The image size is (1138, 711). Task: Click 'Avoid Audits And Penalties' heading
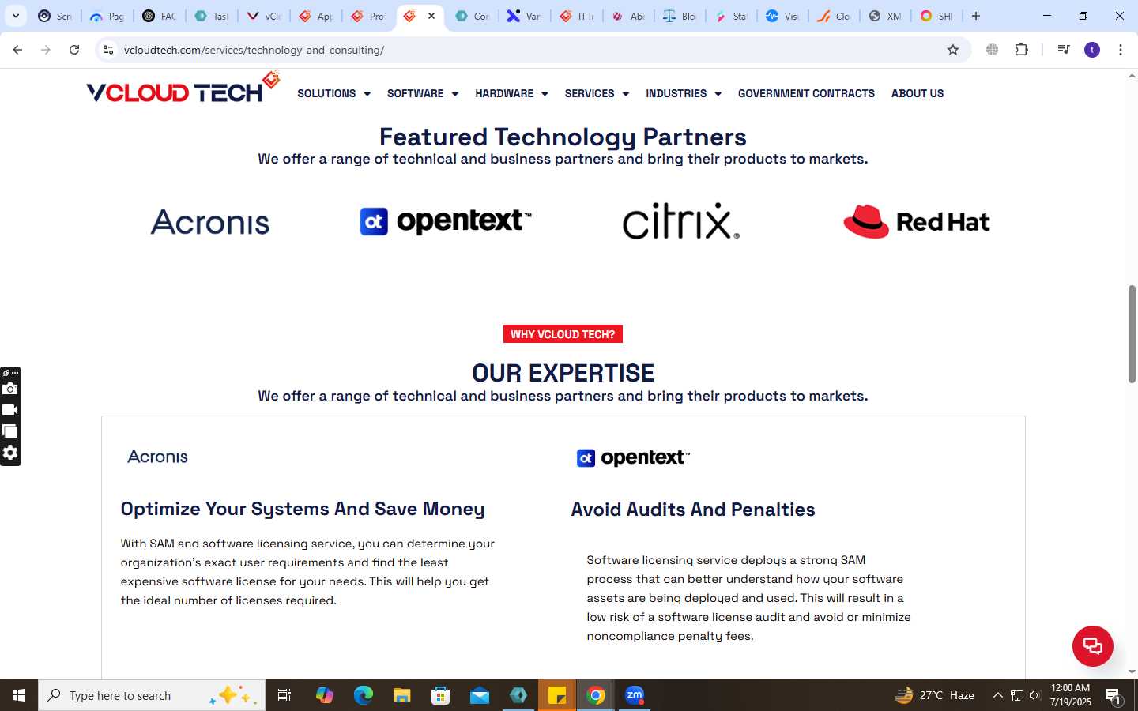[x=693, y=510]
